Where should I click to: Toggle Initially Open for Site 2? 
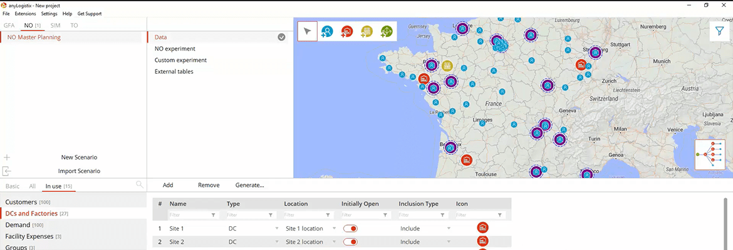(x=351, y=242)
